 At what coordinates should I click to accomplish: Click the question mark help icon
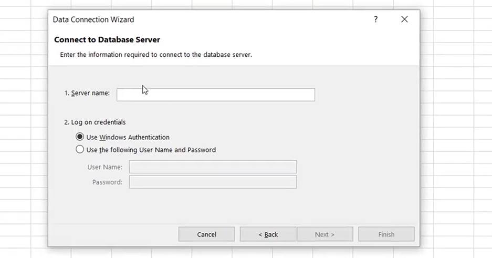pyautogui.click(x=375, y=19)
